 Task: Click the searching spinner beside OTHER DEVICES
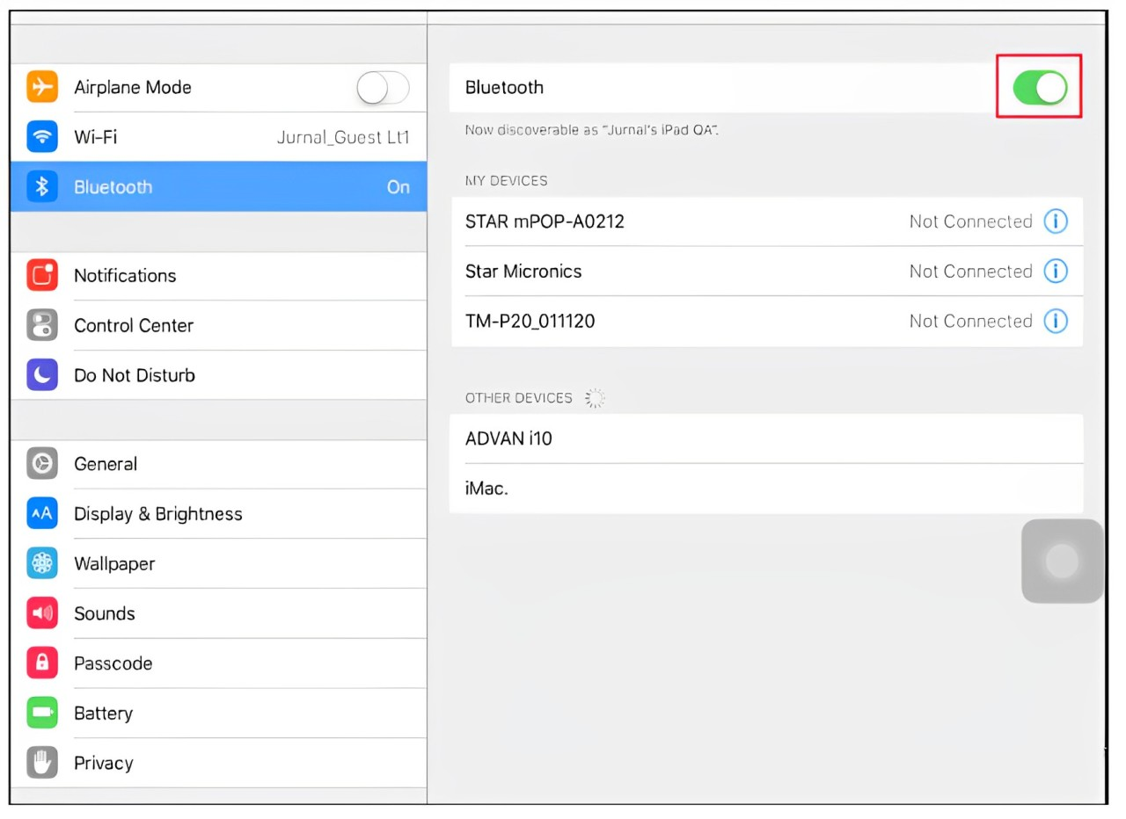595,398
